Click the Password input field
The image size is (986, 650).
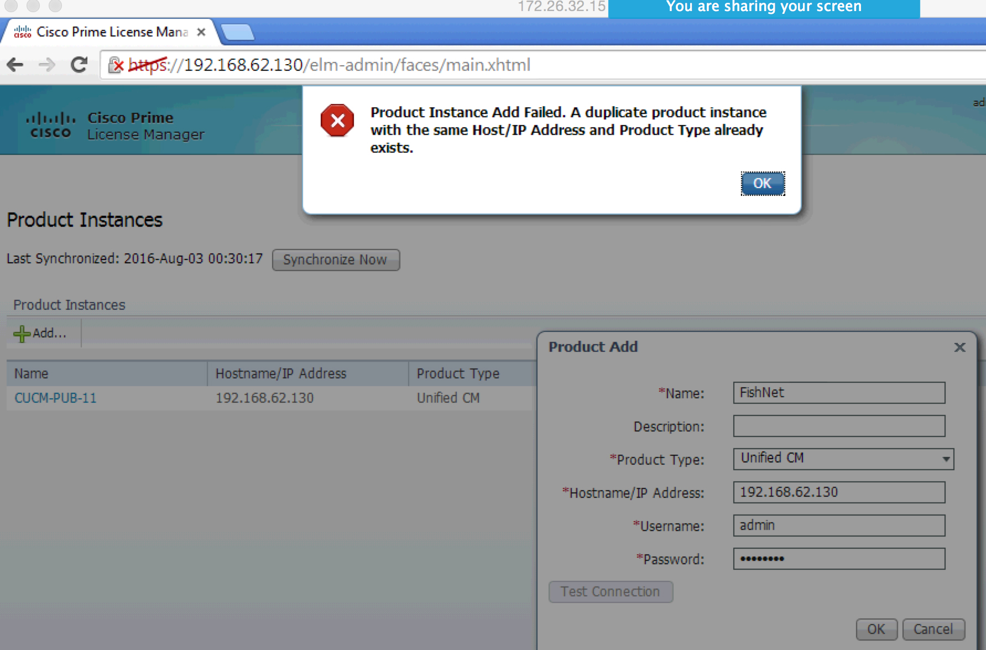click(839, 559)
